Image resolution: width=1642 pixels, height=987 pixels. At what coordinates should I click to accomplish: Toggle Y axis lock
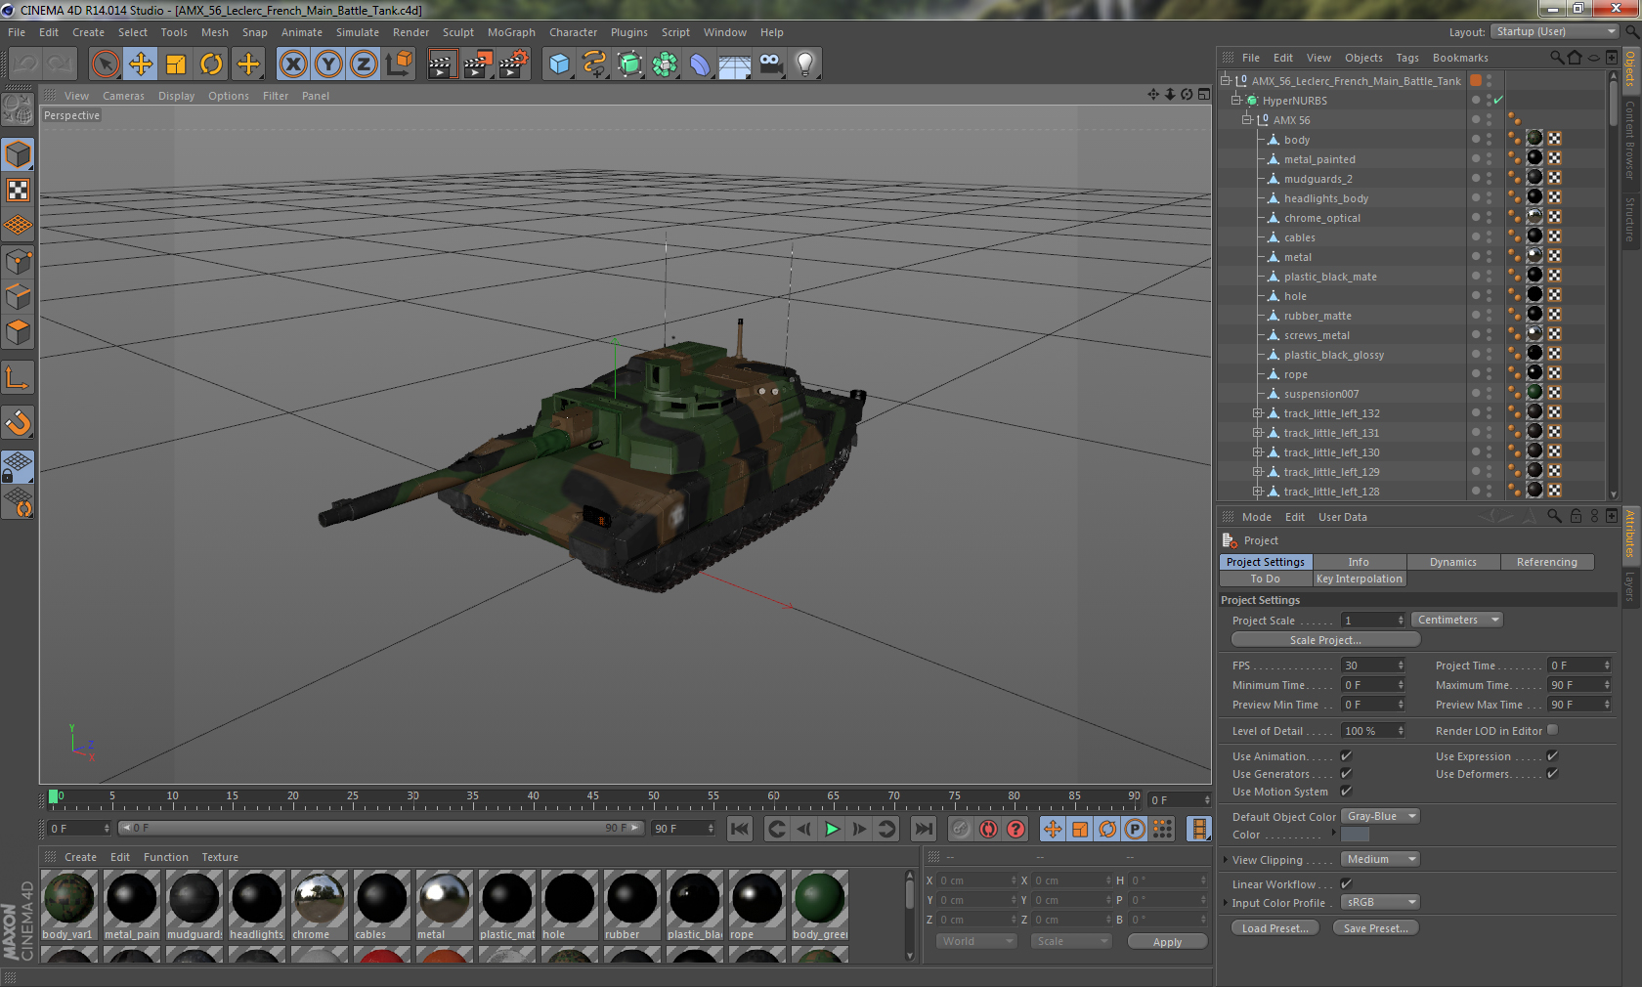(x=328, y=64)
